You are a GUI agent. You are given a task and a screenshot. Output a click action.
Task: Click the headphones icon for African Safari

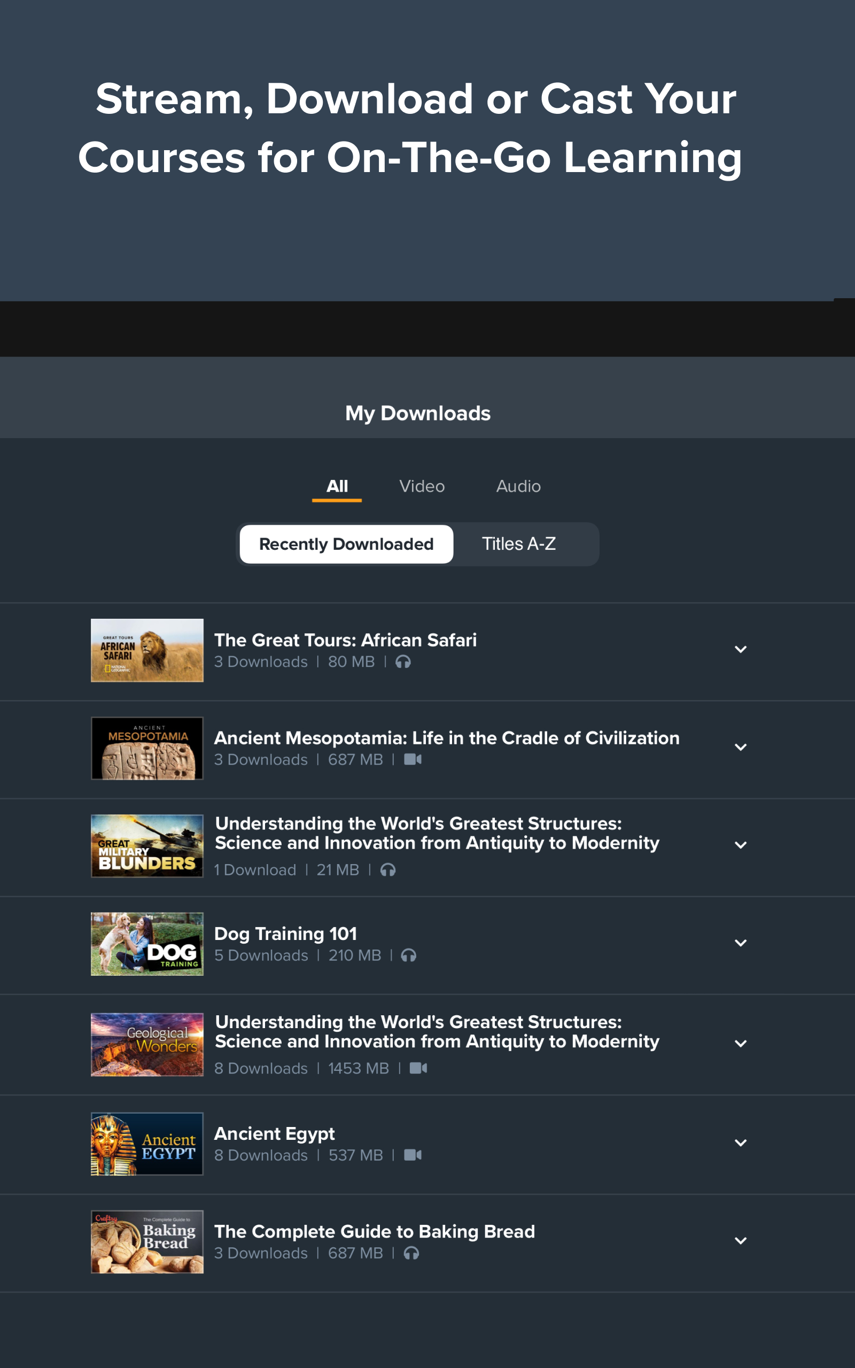pos(402,662)
